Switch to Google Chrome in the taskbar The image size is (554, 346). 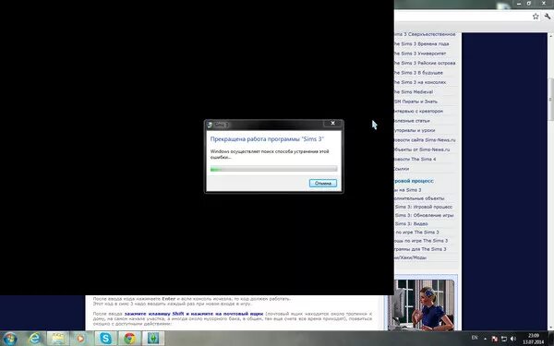[129, 339]
